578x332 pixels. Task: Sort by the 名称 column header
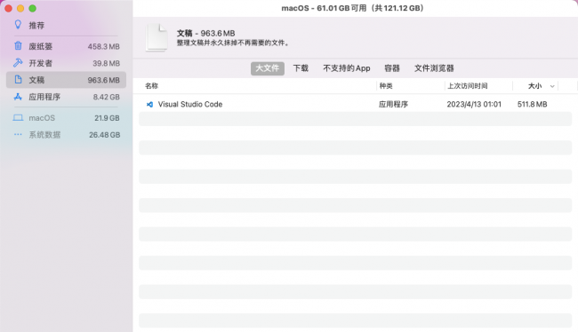(x=151, y=86)
